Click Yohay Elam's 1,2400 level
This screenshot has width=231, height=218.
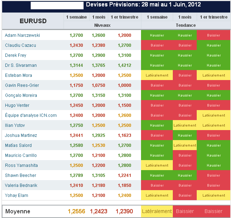pyautogui.click(x=125, y=195)
